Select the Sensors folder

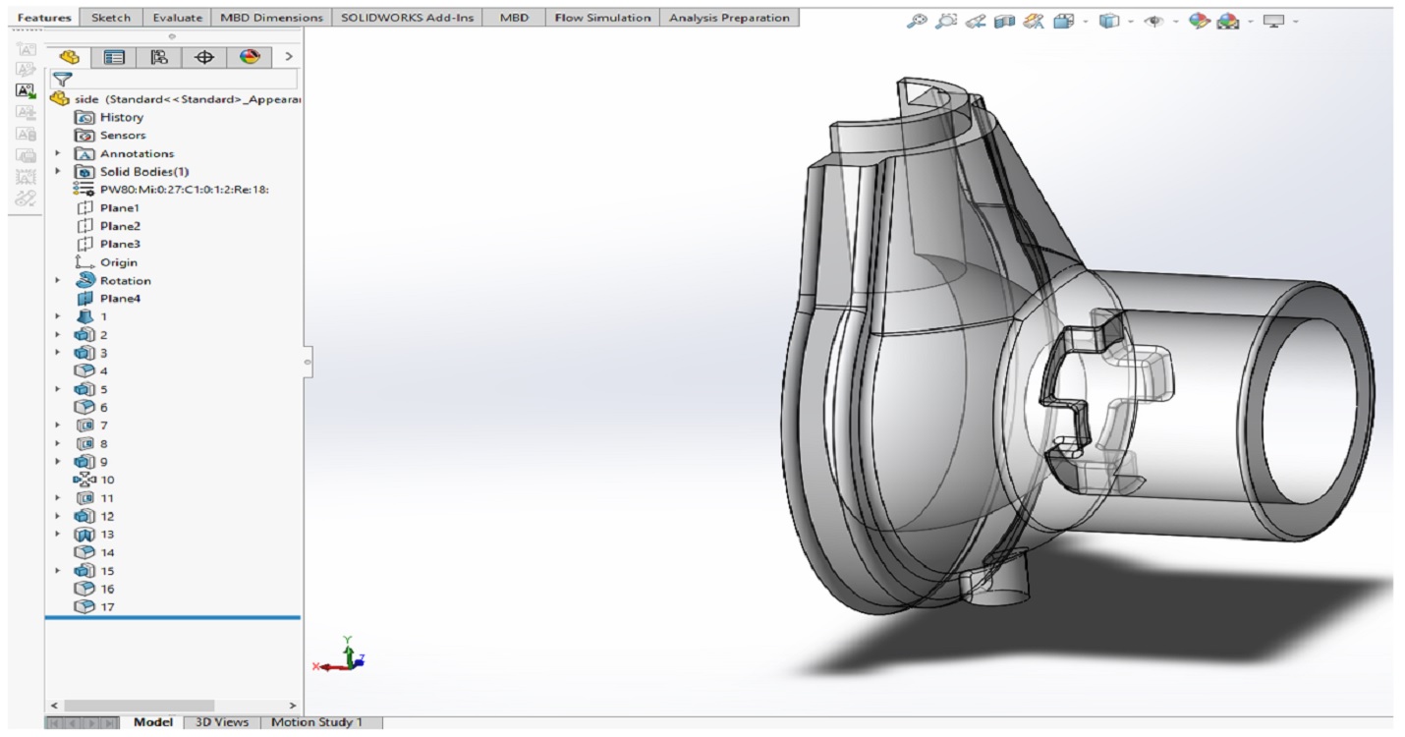point(111,135)
